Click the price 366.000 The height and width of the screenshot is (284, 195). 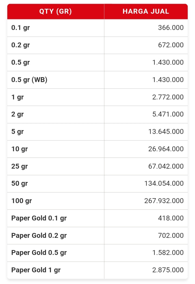(x=171, y=28)
